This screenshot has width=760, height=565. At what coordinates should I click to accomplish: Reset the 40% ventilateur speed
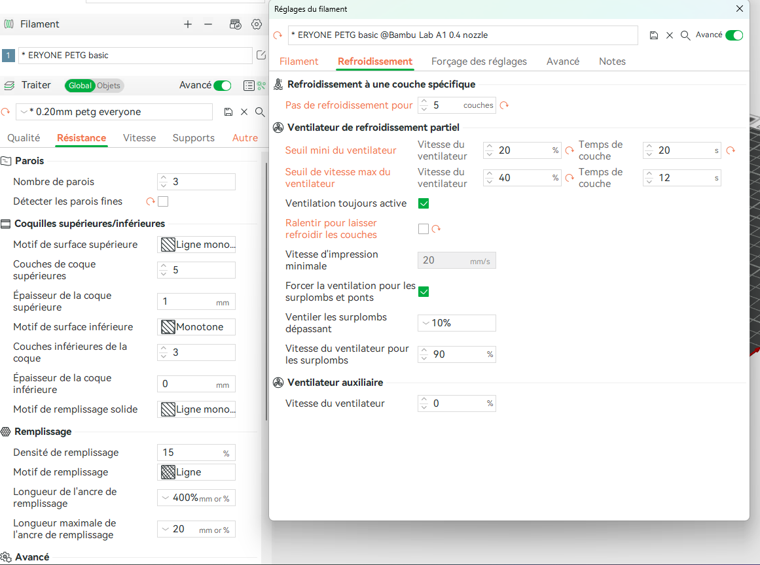pyautogui.click(x=570, y=178)
